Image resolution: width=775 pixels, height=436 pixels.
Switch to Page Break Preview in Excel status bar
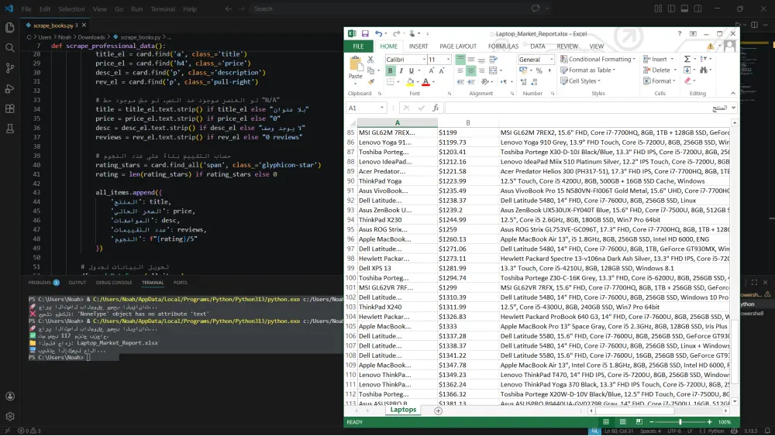639,422
